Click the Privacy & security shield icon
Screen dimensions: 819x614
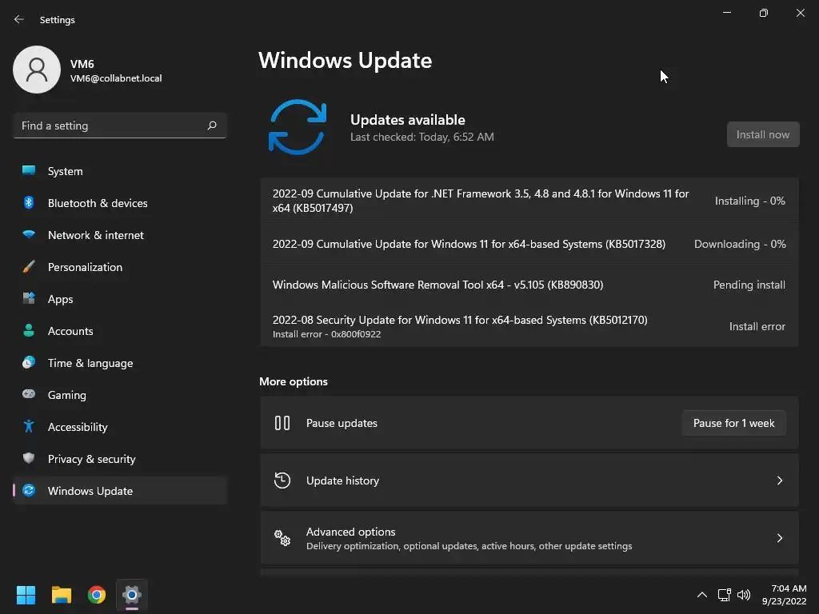click(29, 458)
